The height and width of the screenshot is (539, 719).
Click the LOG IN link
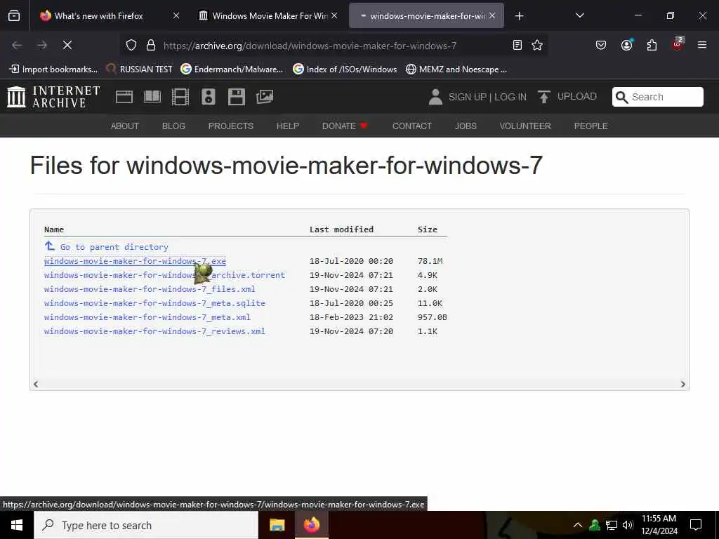click(x=510, y=97)
